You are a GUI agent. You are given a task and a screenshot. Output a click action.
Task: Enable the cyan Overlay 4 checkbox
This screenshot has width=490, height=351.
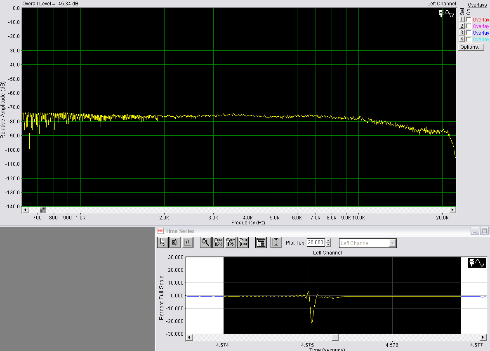469,40
